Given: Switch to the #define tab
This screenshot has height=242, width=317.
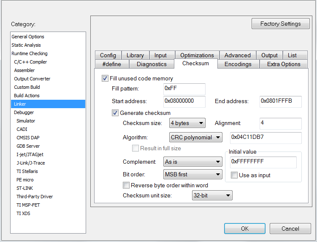Looking at the screenshot, I should [x=112, y=64].
